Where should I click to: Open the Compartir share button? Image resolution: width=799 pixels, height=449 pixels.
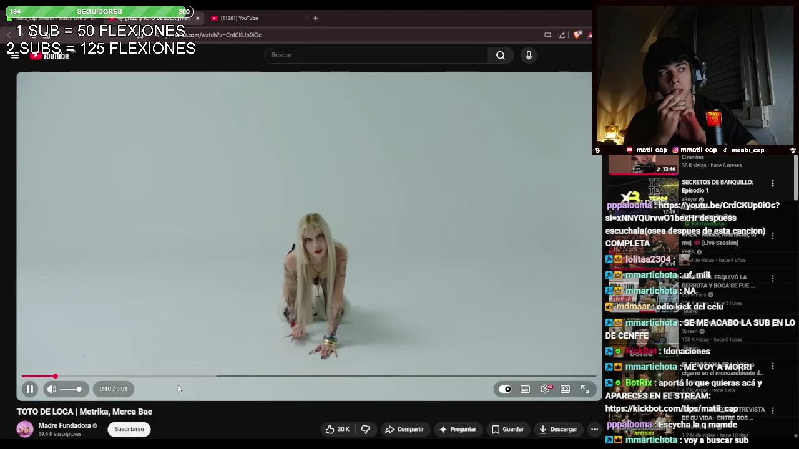[404, 429]
